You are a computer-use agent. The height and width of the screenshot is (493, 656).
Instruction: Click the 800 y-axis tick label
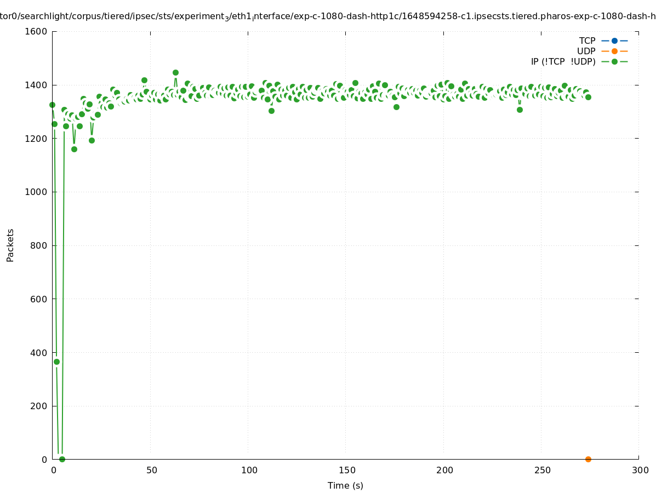click(x=39, y=245)
